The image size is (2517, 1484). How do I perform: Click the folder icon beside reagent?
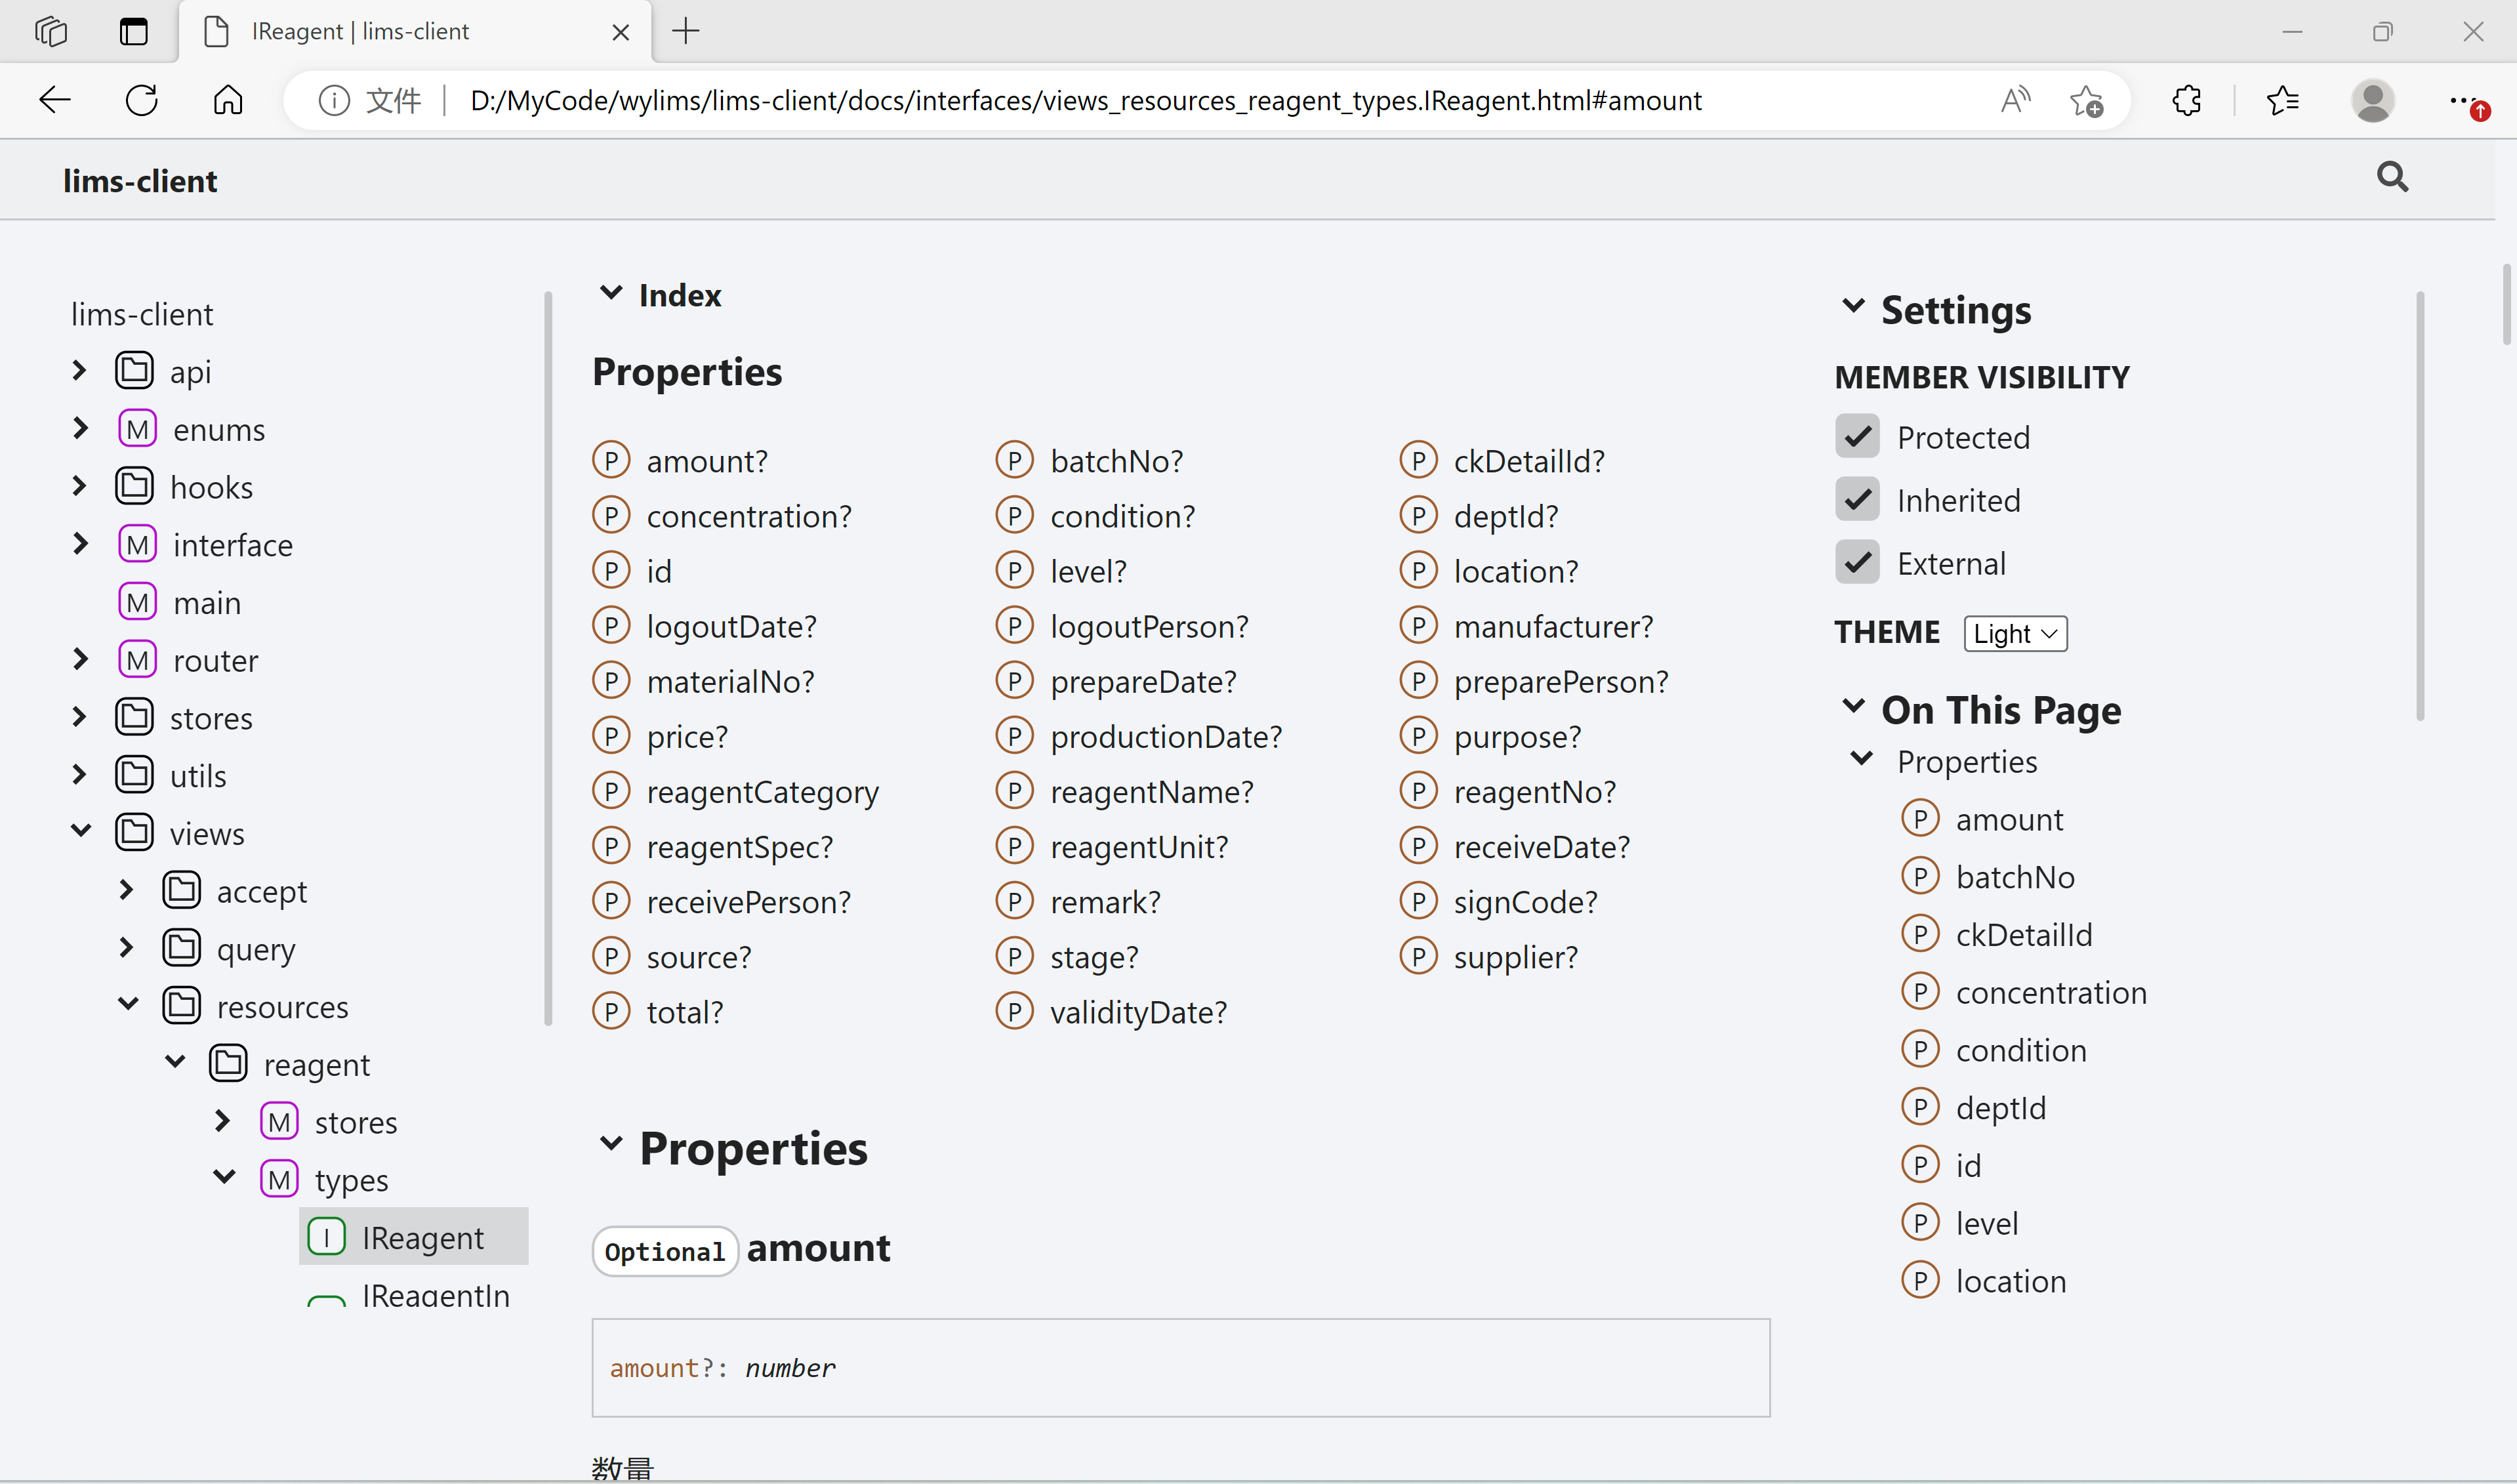227,1063
